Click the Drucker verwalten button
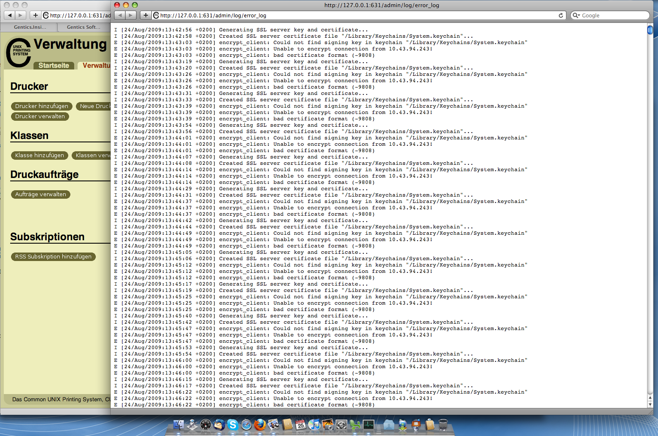Screen dimensions: 658x436 pos(40,117)
